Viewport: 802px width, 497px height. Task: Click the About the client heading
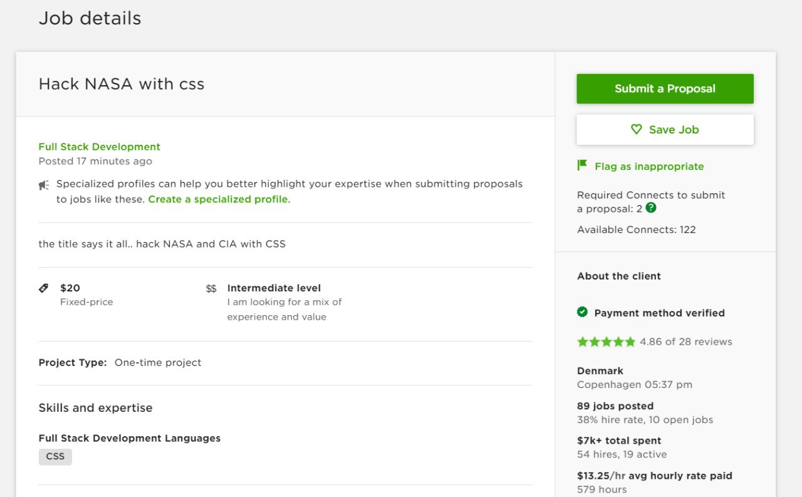pyautogui.click(x=619, y=276)
